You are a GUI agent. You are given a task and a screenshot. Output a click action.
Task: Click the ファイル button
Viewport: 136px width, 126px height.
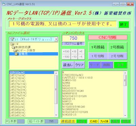104,121
